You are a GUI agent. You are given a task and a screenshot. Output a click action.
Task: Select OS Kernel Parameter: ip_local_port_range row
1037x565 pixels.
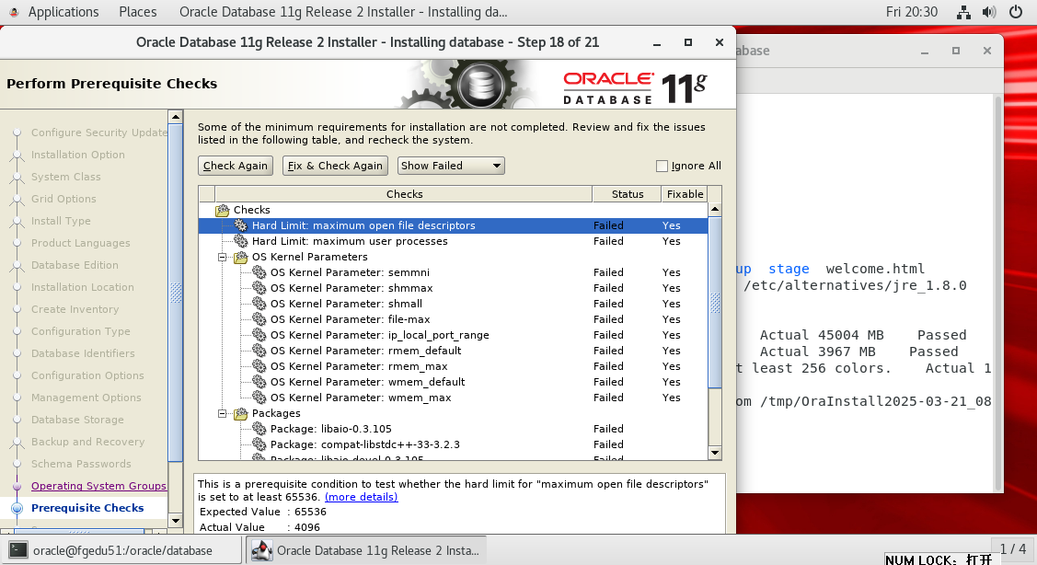click(453, 335)
